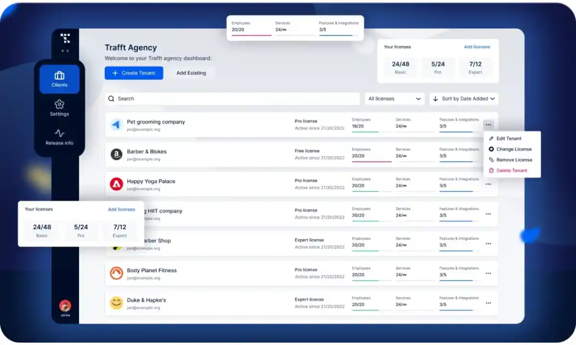Viewport: 576px width, 345px height.
Task: Click Body Planet Fitness logo icon
Action: pyautogui.click(x=116, y=273)
